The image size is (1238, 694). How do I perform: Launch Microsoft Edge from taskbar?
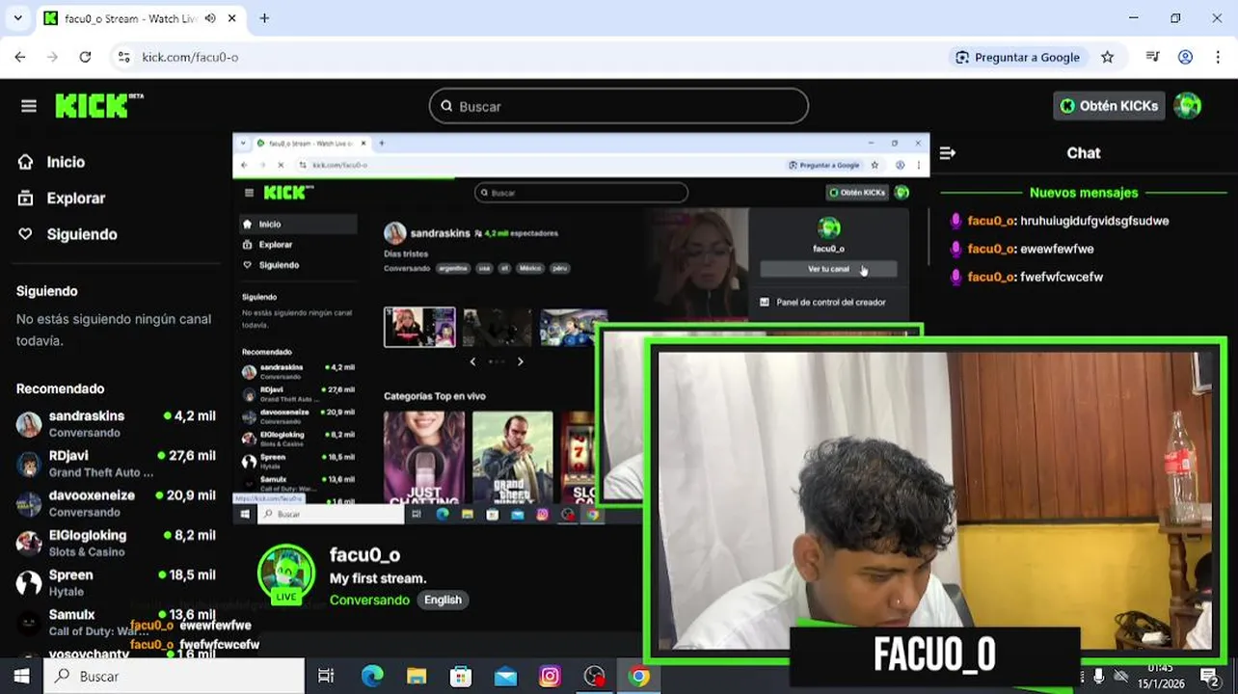click(x=372, y=676)
